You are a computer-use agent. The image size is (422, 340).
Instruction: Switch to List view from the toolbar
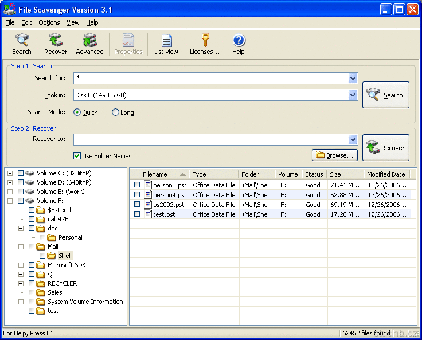pos(166,41)
